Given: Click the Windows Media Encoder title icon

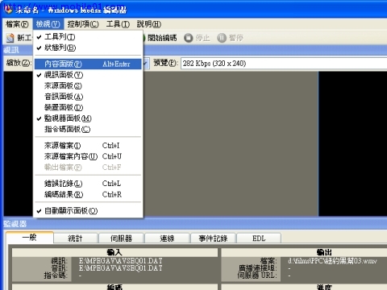Looking at the screenshot, I should click(8, 10).
